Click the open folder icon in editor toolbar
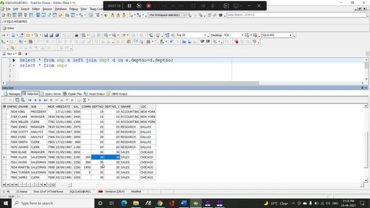 click(x=28, y=35)
